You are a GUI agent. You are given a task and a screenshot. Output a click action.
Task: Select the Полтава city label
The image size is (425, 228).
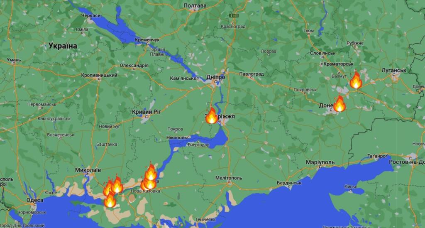coord(195,5)
